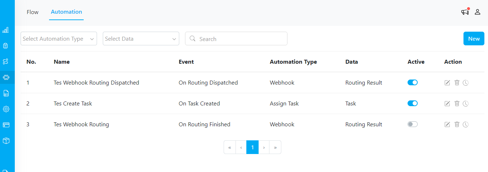Open the Select Automation Type dropdown

click(59, 39)
